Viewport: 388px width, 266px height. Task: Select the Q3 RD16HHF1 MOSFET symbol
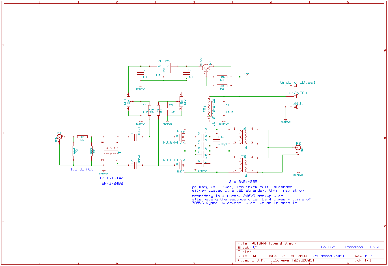(183, 137)
